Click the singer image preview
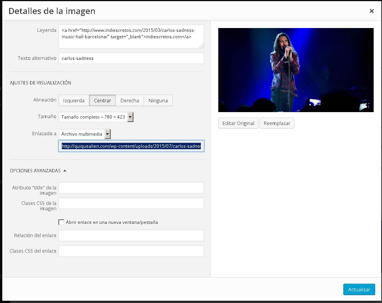Screen dimensions: 382x303 click(296, 70)
